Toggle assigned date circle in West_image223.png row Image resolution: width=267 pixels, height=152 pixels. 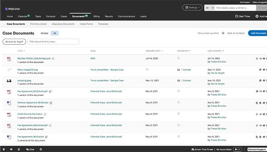(x=147, y=69)
